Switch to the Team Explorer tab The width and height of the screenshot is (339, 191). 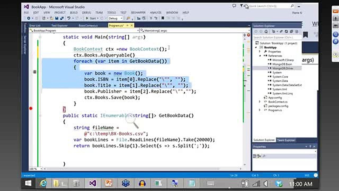[286, 140]
